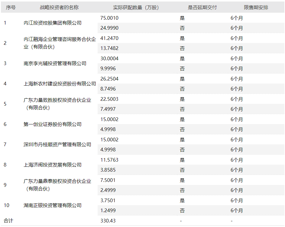Click the value 26.2504
The image size is (285, 227).
(x=109, y=79)
